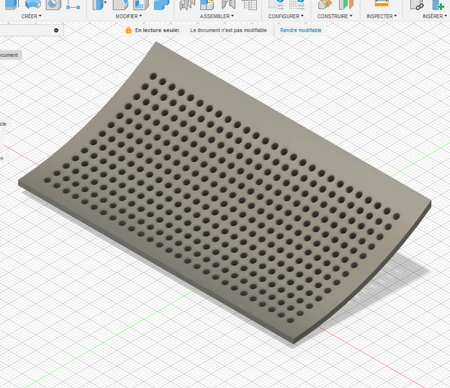
Task: Open the MODIFIER dropdown menu
Action: click(x=129, y=16)
